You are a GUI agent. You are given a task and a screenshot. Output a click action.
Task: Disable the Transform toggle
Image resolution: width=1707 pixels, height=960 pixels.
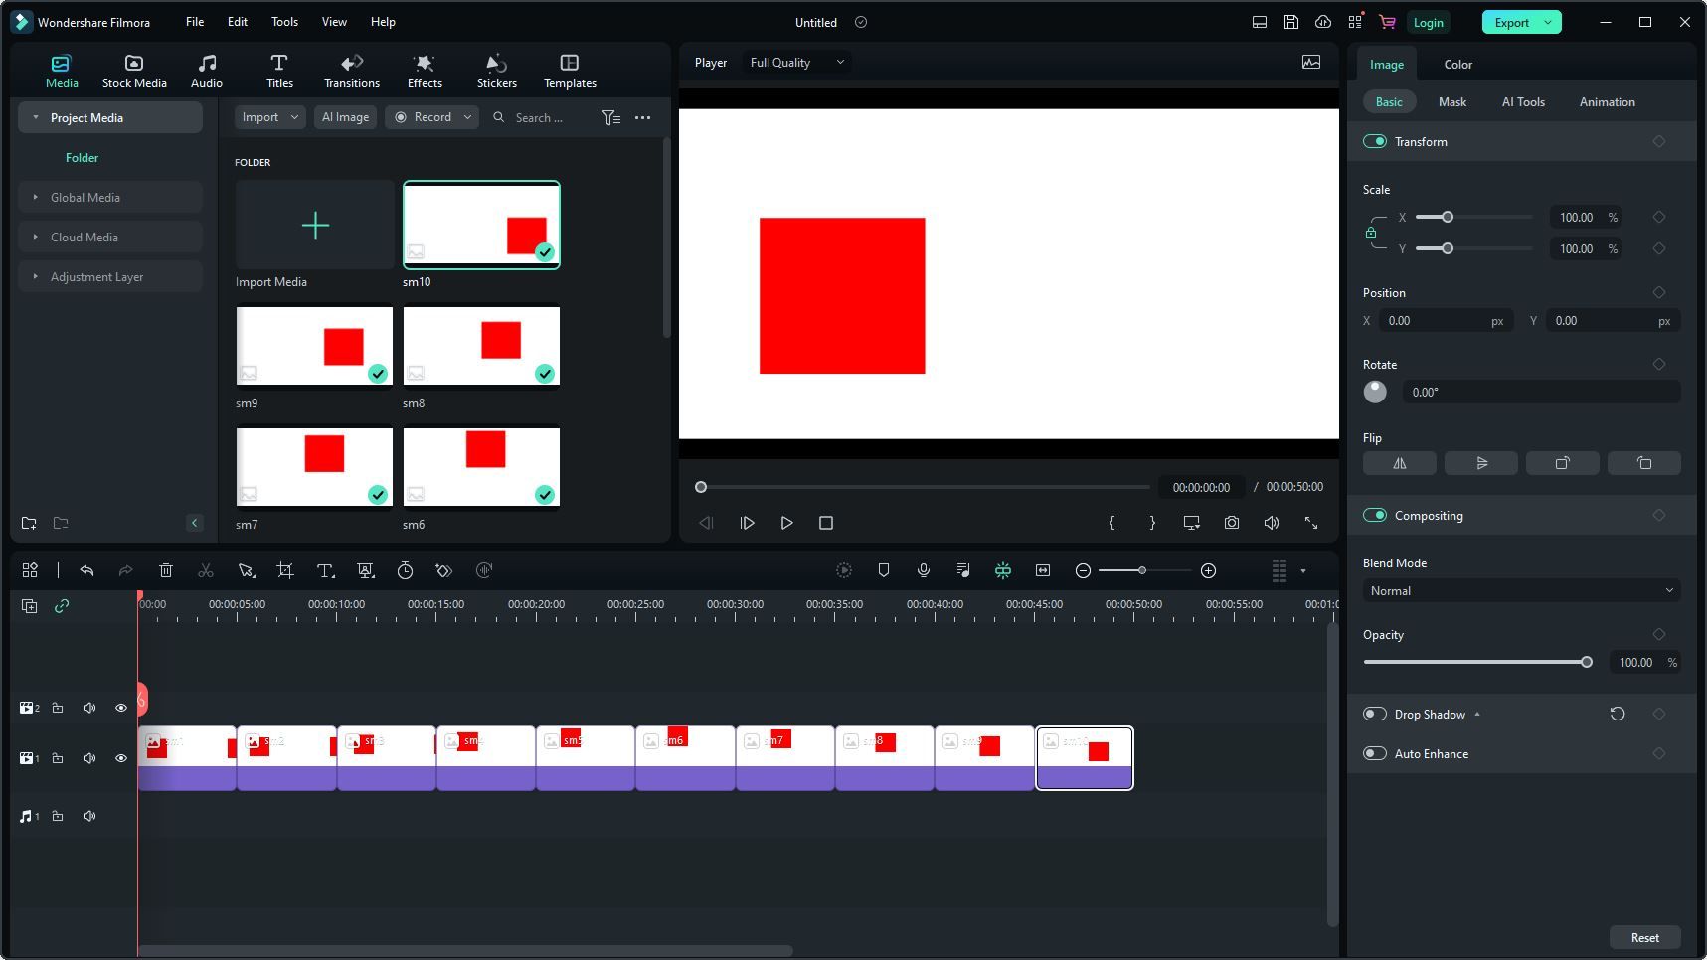[1375, 141]
